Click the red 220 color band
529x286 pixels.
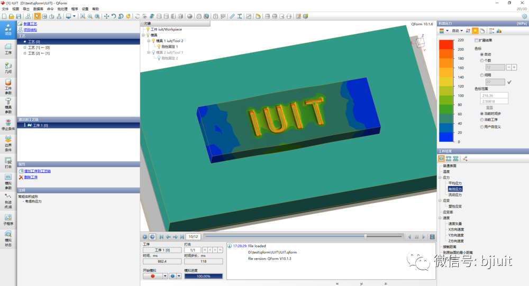(446, 44)
